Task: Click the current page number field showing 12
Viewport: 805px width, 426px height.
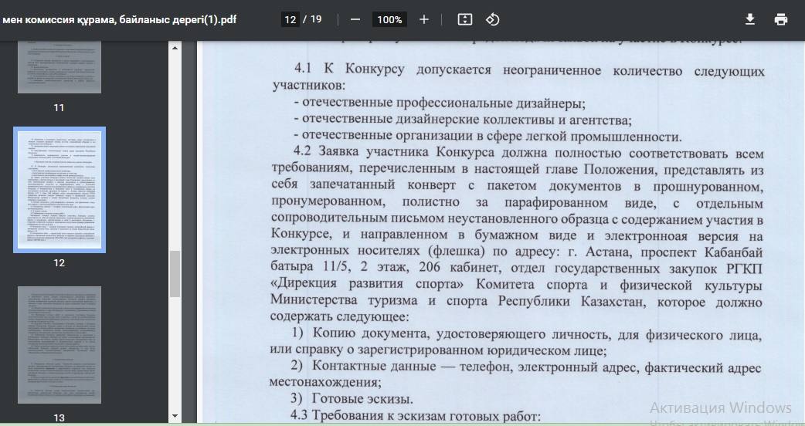Action: coord(290,19)
